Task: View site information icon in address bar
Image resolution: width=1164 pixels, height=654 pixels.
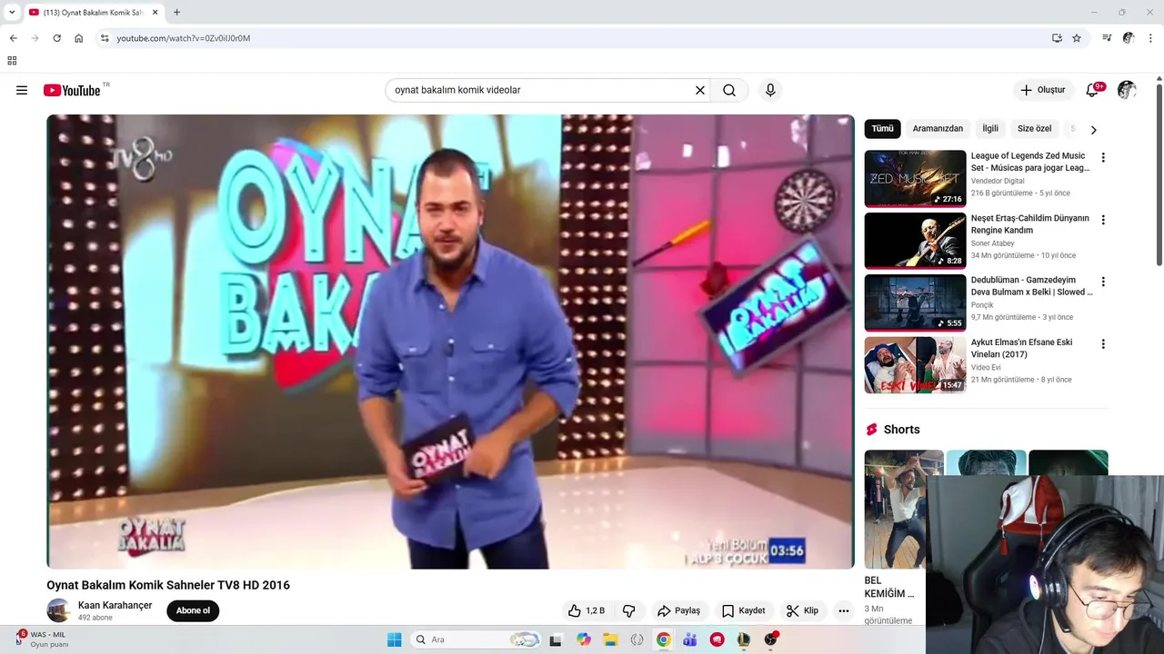Action: click(105, 38)
